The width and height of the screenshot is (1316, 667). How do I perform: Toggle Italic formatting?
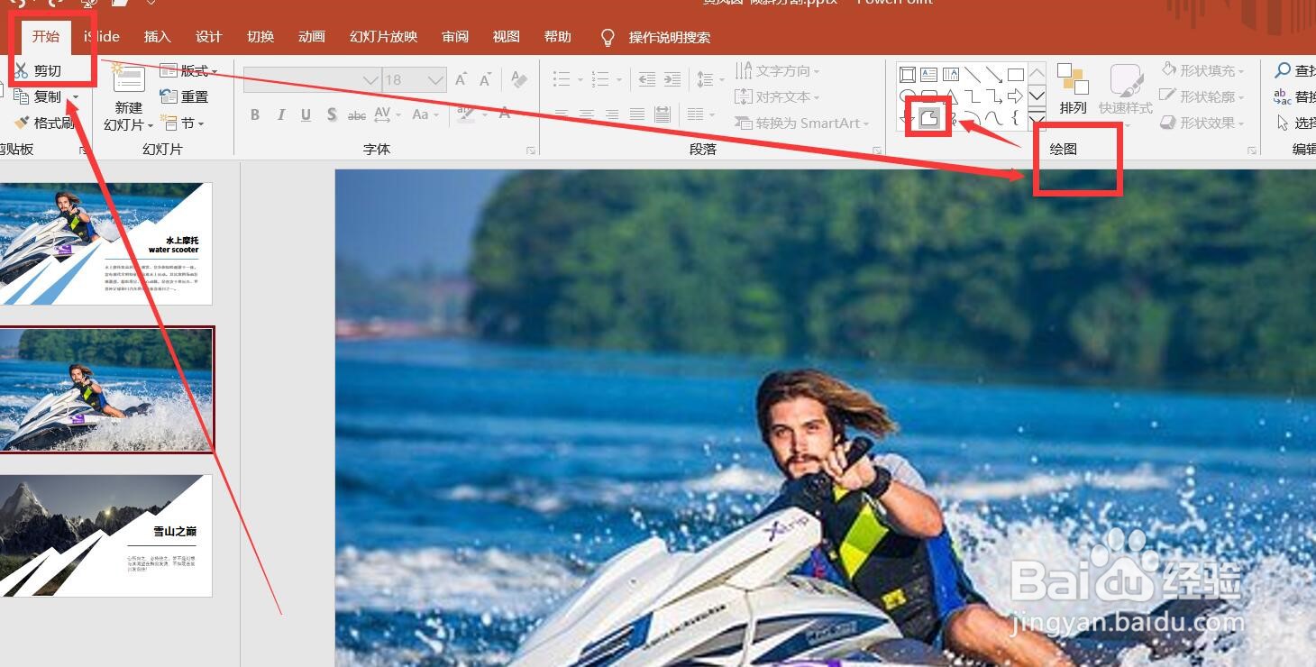tap(280, 114)
